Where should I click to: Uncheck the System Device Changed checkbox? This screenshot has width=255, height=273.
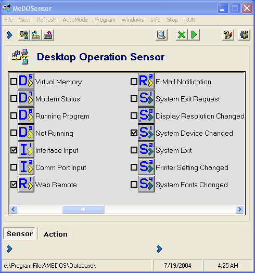[x=134, y=133]
